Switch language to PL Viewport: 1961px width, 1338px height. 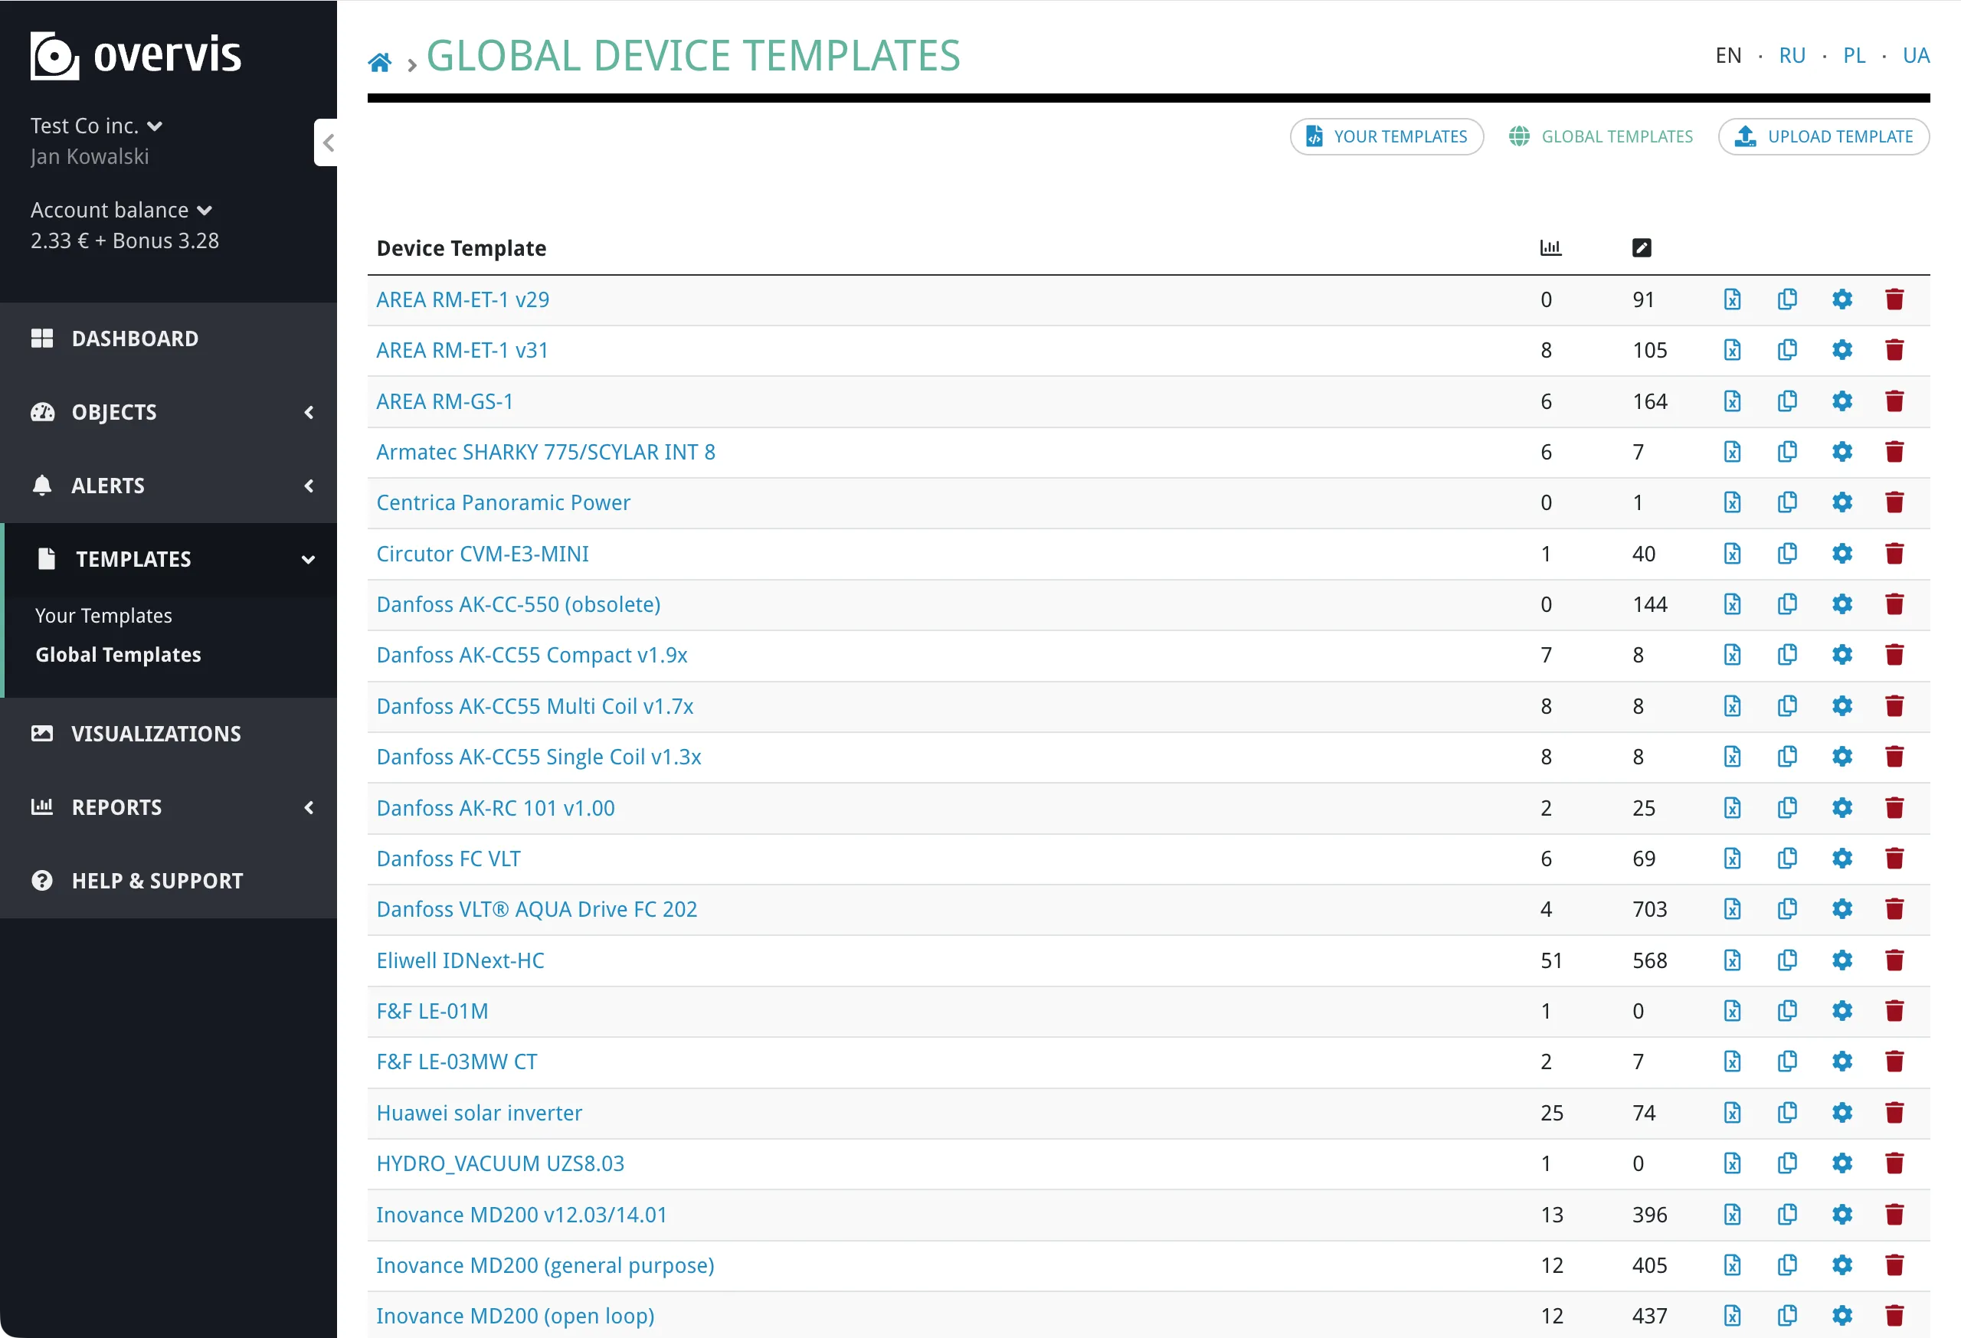(1853, 56)
